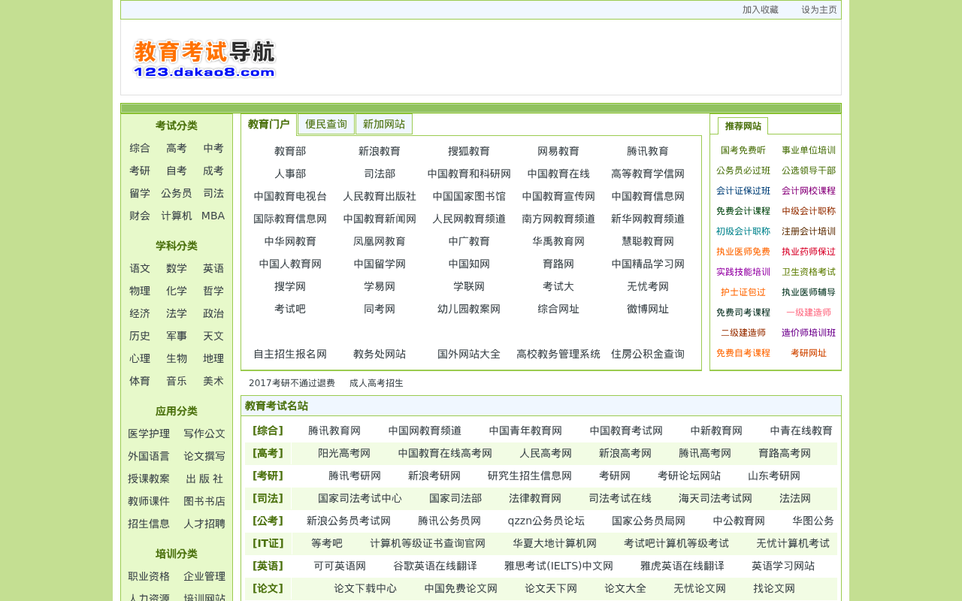Open the 【IT证】 category row label
Screen dimensions: 962x601
268,544
